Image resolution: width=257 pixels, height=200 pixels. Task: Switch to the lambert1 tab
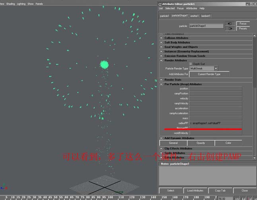click(206, 16)
